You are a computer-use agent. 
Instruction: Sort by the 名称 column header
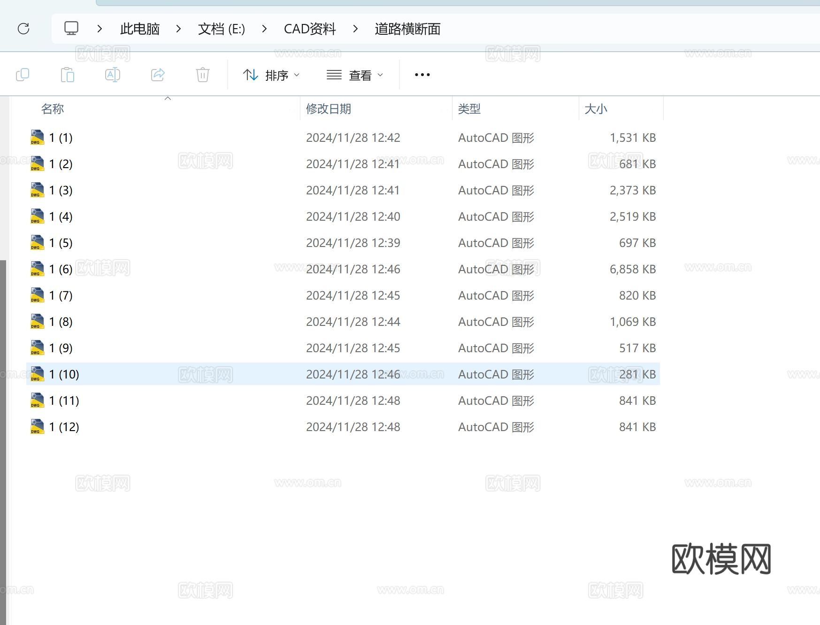point(53,109)
